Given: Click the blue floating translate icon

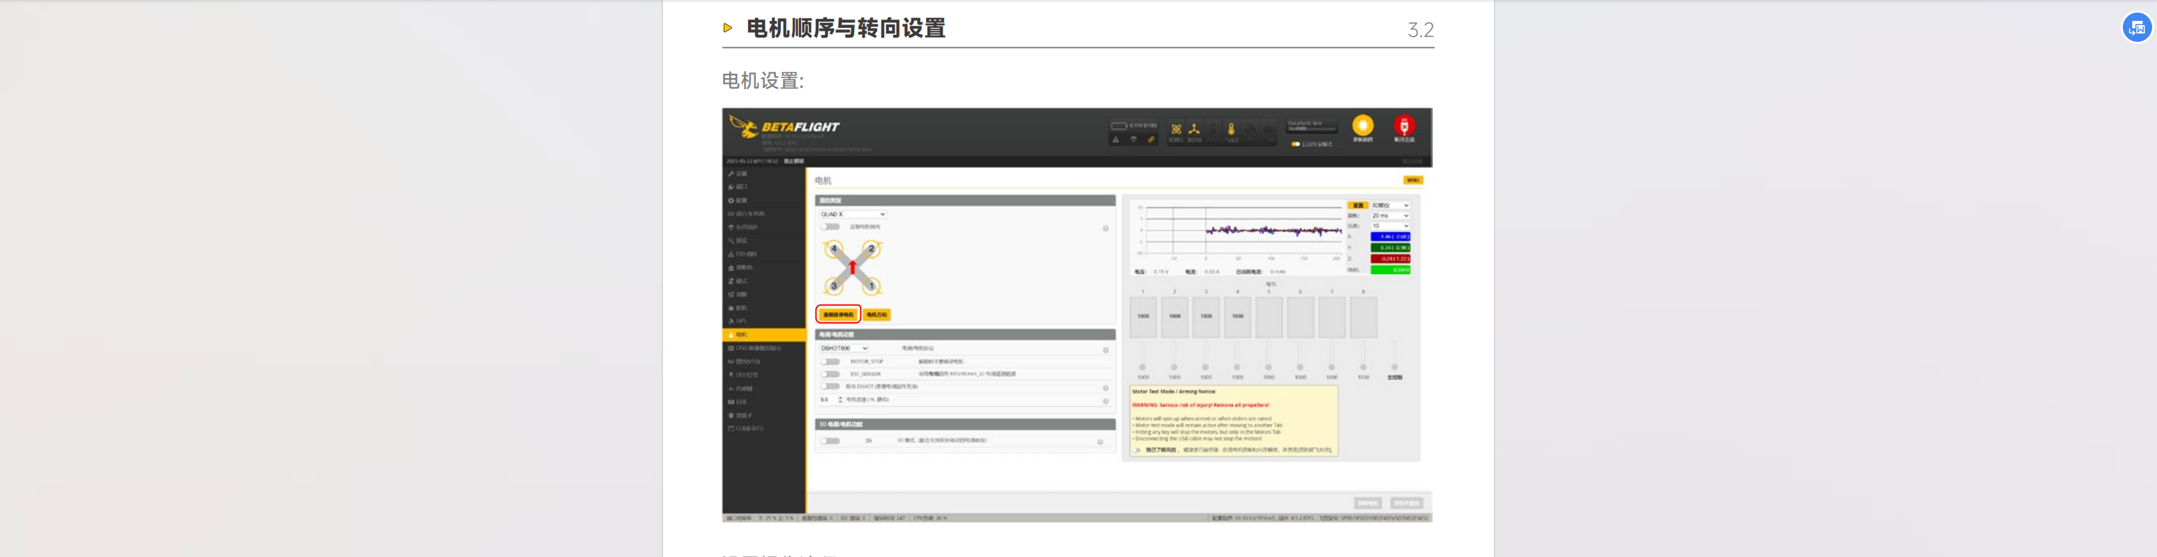Looking at the screenshot, I should (x=2136, y=28).
